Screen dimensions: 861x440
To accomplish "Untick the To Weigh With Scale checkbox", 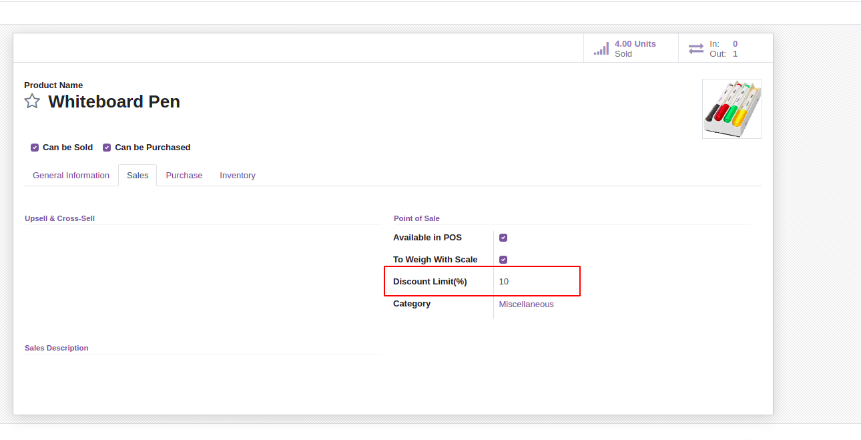I will 503,260.
